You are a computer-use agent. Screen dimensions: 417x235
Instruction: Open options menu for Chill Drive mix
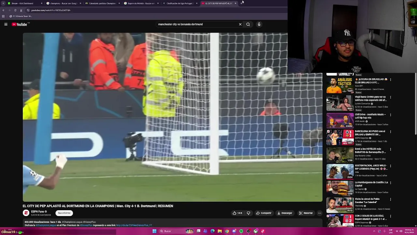390,115
